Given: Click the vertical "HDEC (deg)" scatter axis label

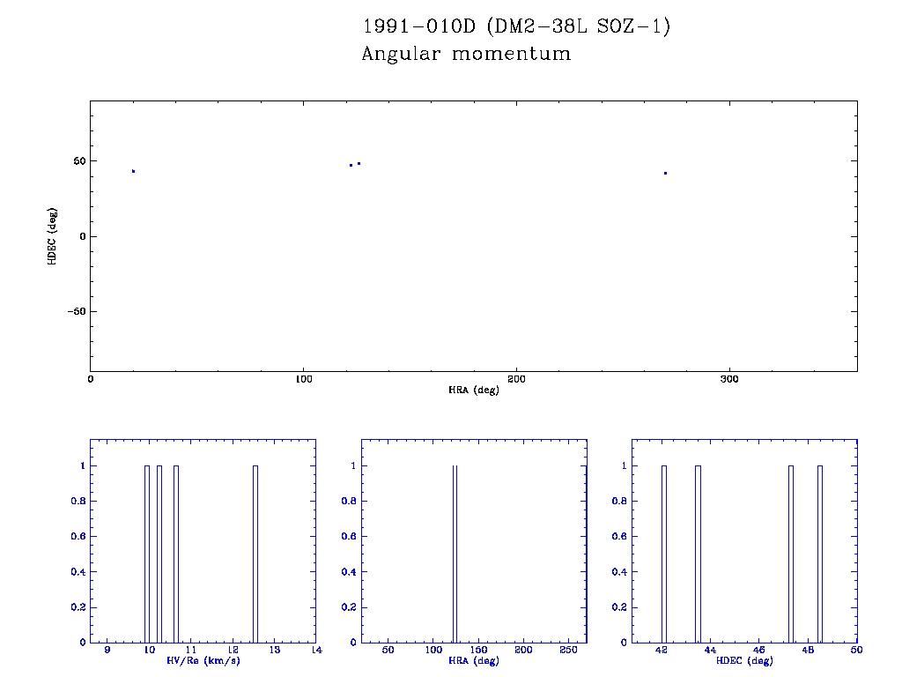Looking at the screenshot, I should [x=53, y=236].
